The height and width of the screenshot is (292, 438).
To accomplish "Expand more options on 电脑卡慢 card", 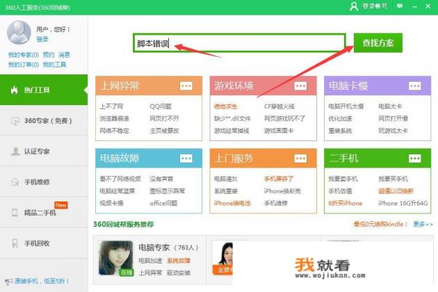I will (415, 86).
